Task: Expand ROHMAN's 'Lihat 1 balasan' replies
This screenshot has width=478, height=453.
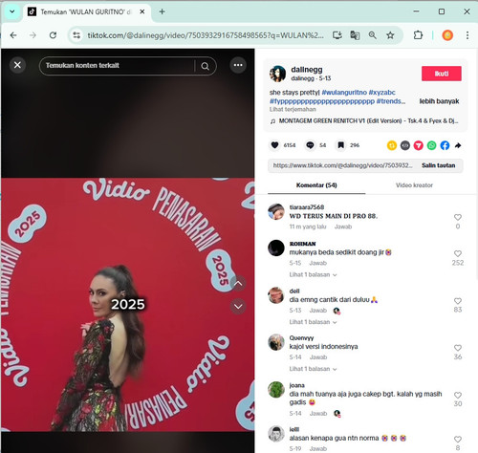Action: (x=313, y=274)
